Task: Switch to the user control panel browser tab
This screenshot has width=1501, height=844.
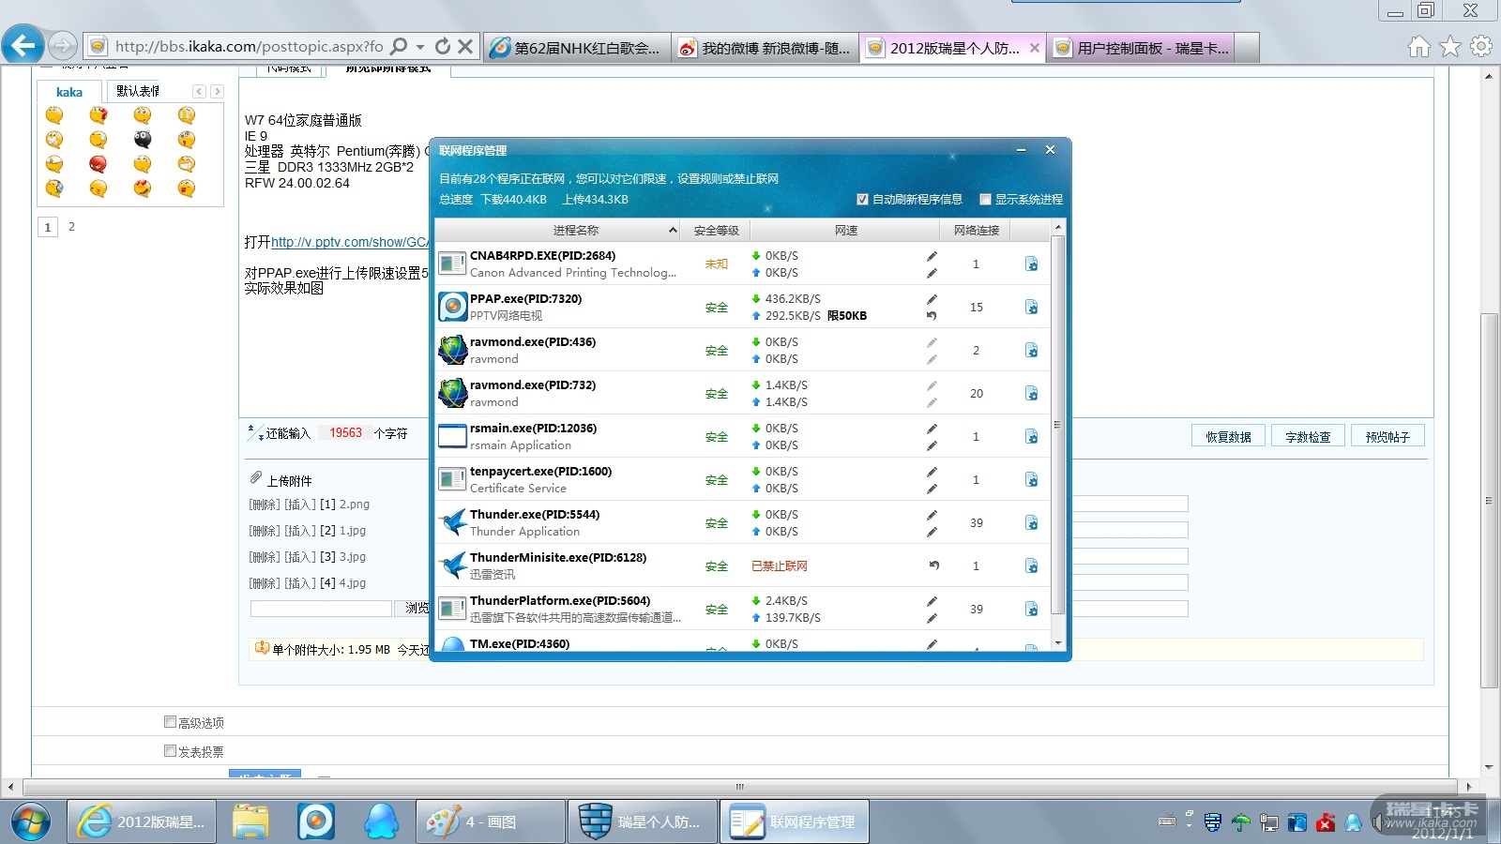Action: [x=1140, y=48]
